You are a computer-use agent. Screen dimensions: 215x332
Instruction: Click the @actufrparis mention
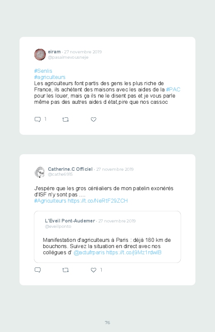(89, 252)
